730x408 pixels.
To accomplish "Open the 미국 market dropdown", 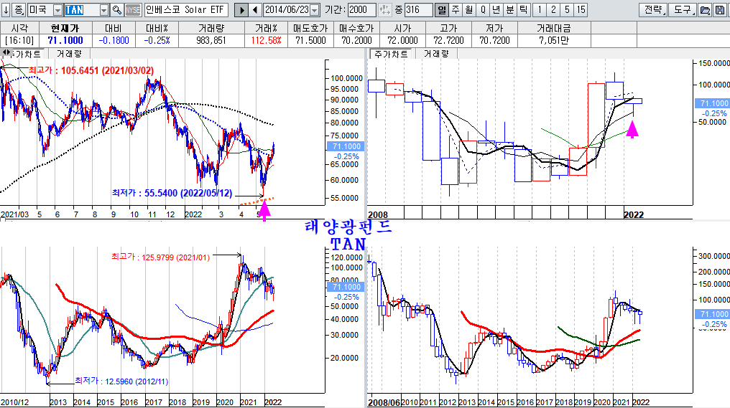I will click(x=57, y=10).
